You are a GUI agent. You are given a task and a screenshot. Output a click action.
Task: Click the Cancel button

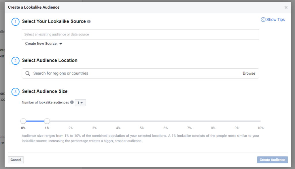tap(16, 160)
